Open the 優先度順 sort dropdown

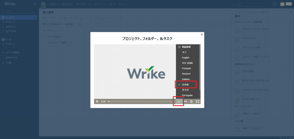(69, 24)
